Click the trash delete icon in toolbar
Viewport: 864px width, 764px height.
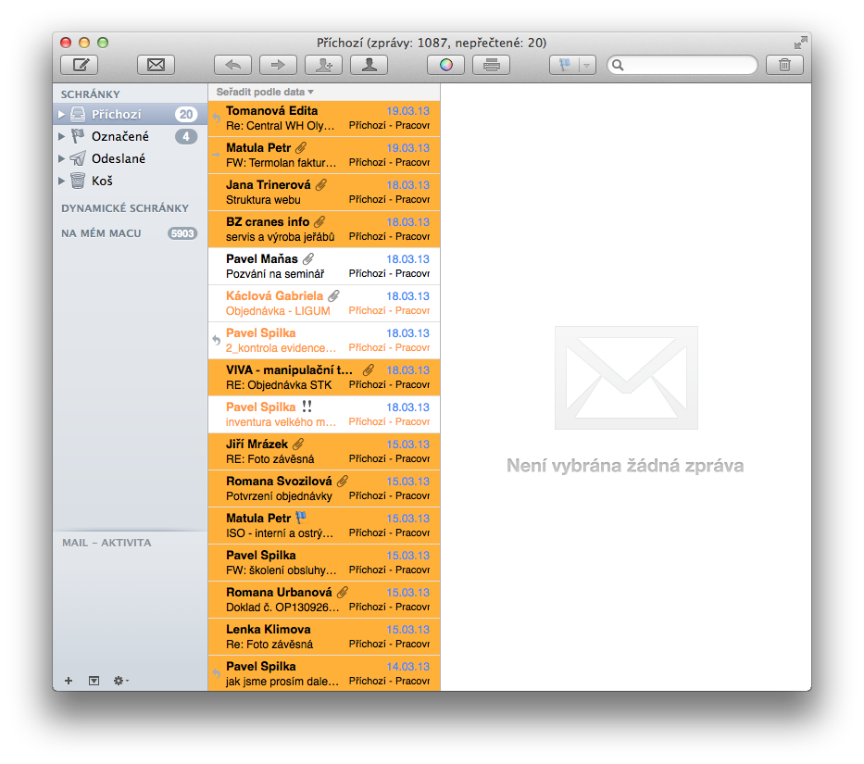pos(784,65)
